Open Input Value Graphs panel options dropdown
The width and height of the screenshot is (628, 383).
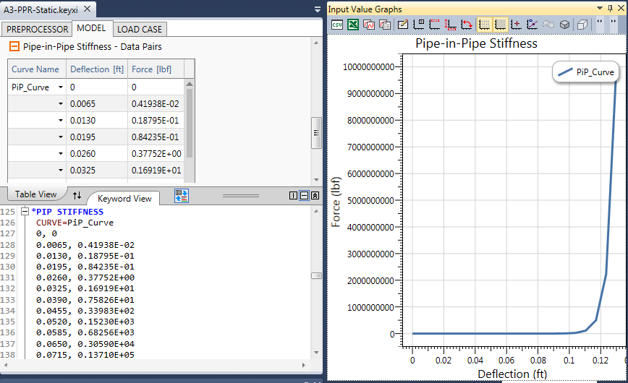pos(600,8)
